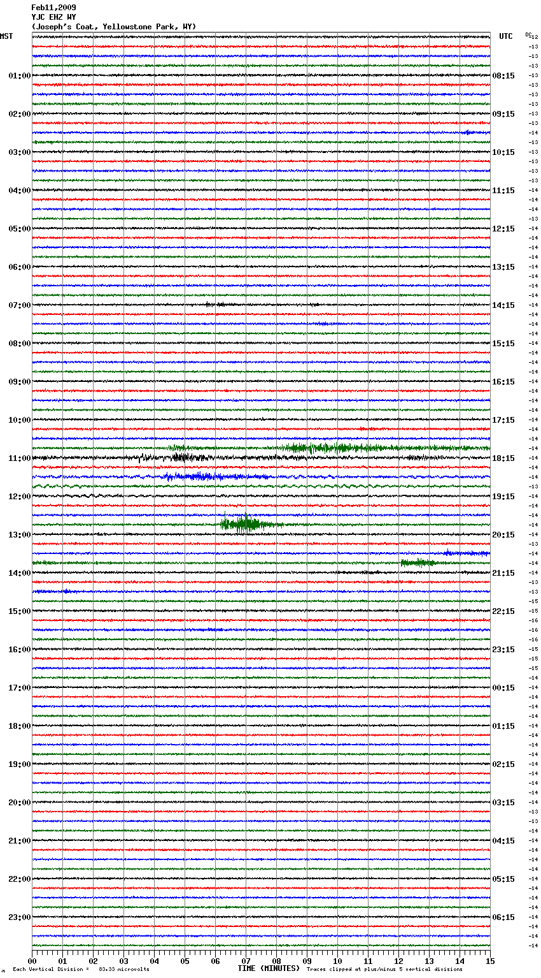This screenshot has width=541, height=978.
Task: Select the 23:00 MST time label
Action: [20, 917]
